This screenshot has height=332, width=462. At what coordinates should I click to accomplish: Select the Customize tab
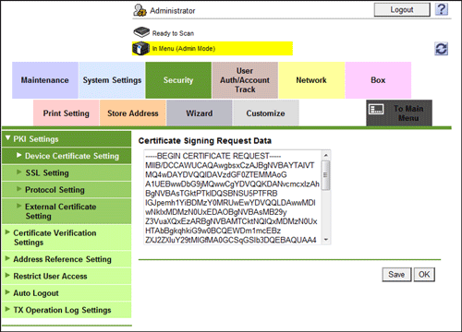pyautogui.click(x=265, y=113)
